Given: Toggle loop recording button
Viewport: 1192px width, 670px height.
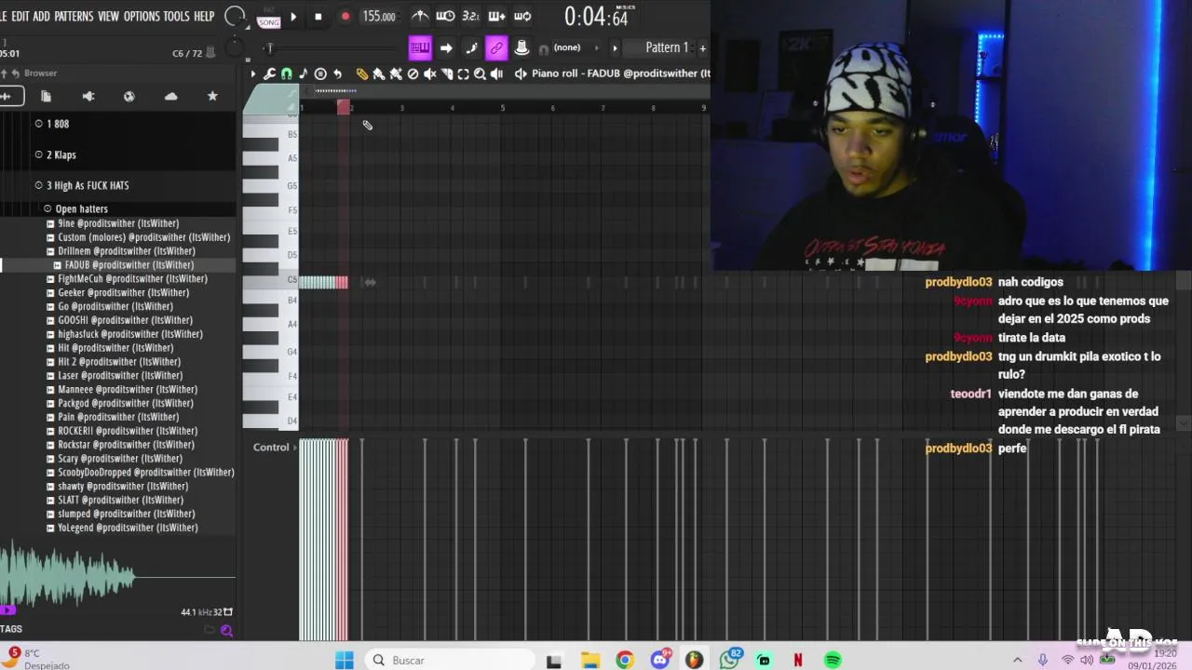Looking at the screenshot, I should pyautogui.click(x=522, y=16).
